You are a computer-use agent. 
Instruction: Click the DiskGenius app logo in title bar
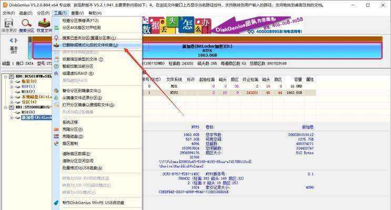5,5
